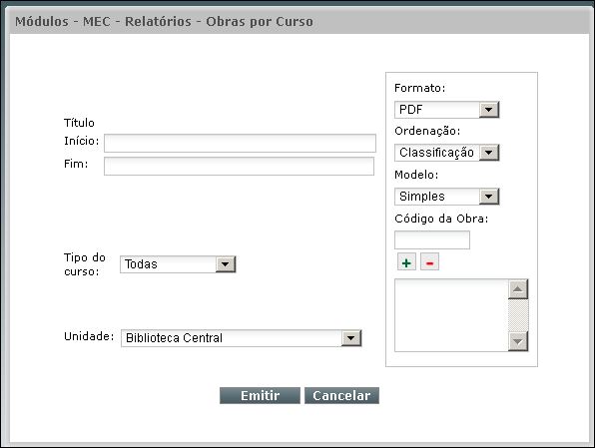Click the Cancelar button
The height and width of the screenshot is (448, 595).
click(341, 396)
